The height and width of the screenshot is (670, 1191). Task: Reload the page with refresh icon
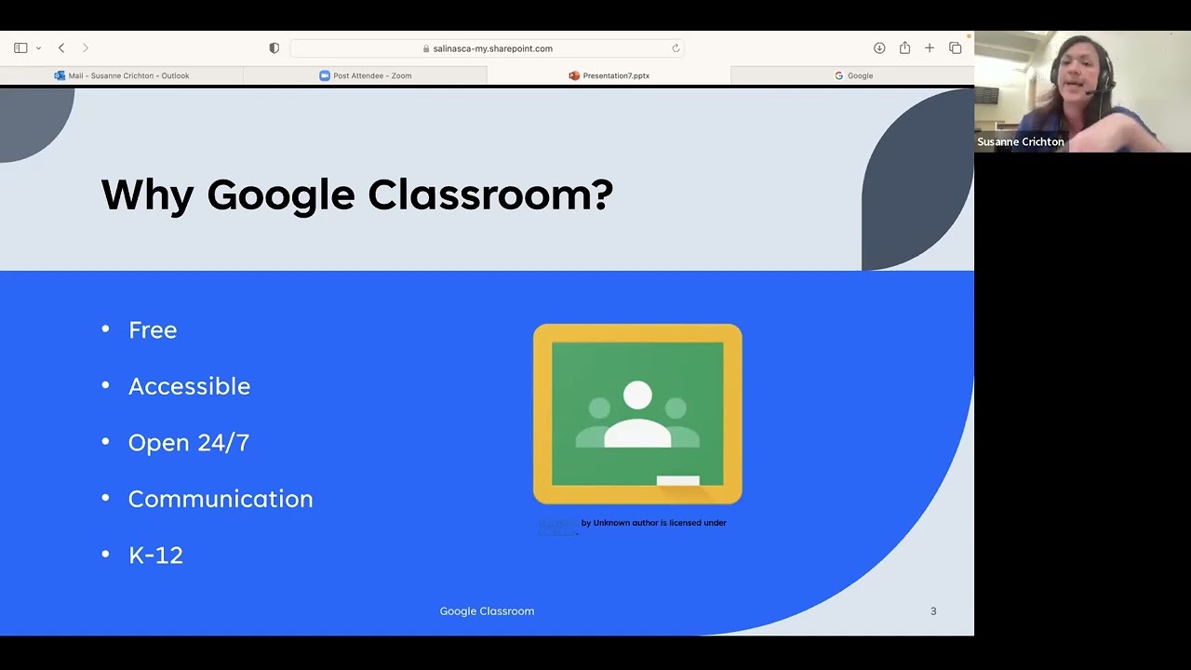[676, 48]
